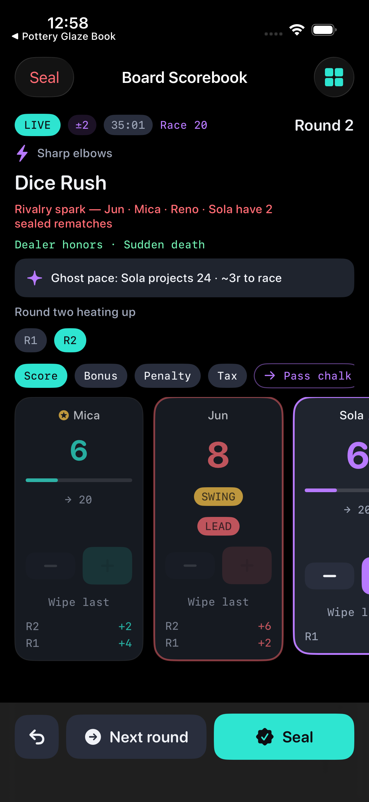This screenshot has width=369, height=802.
Task: Decrease Sola's score with minus button
Action: point(330,576)
